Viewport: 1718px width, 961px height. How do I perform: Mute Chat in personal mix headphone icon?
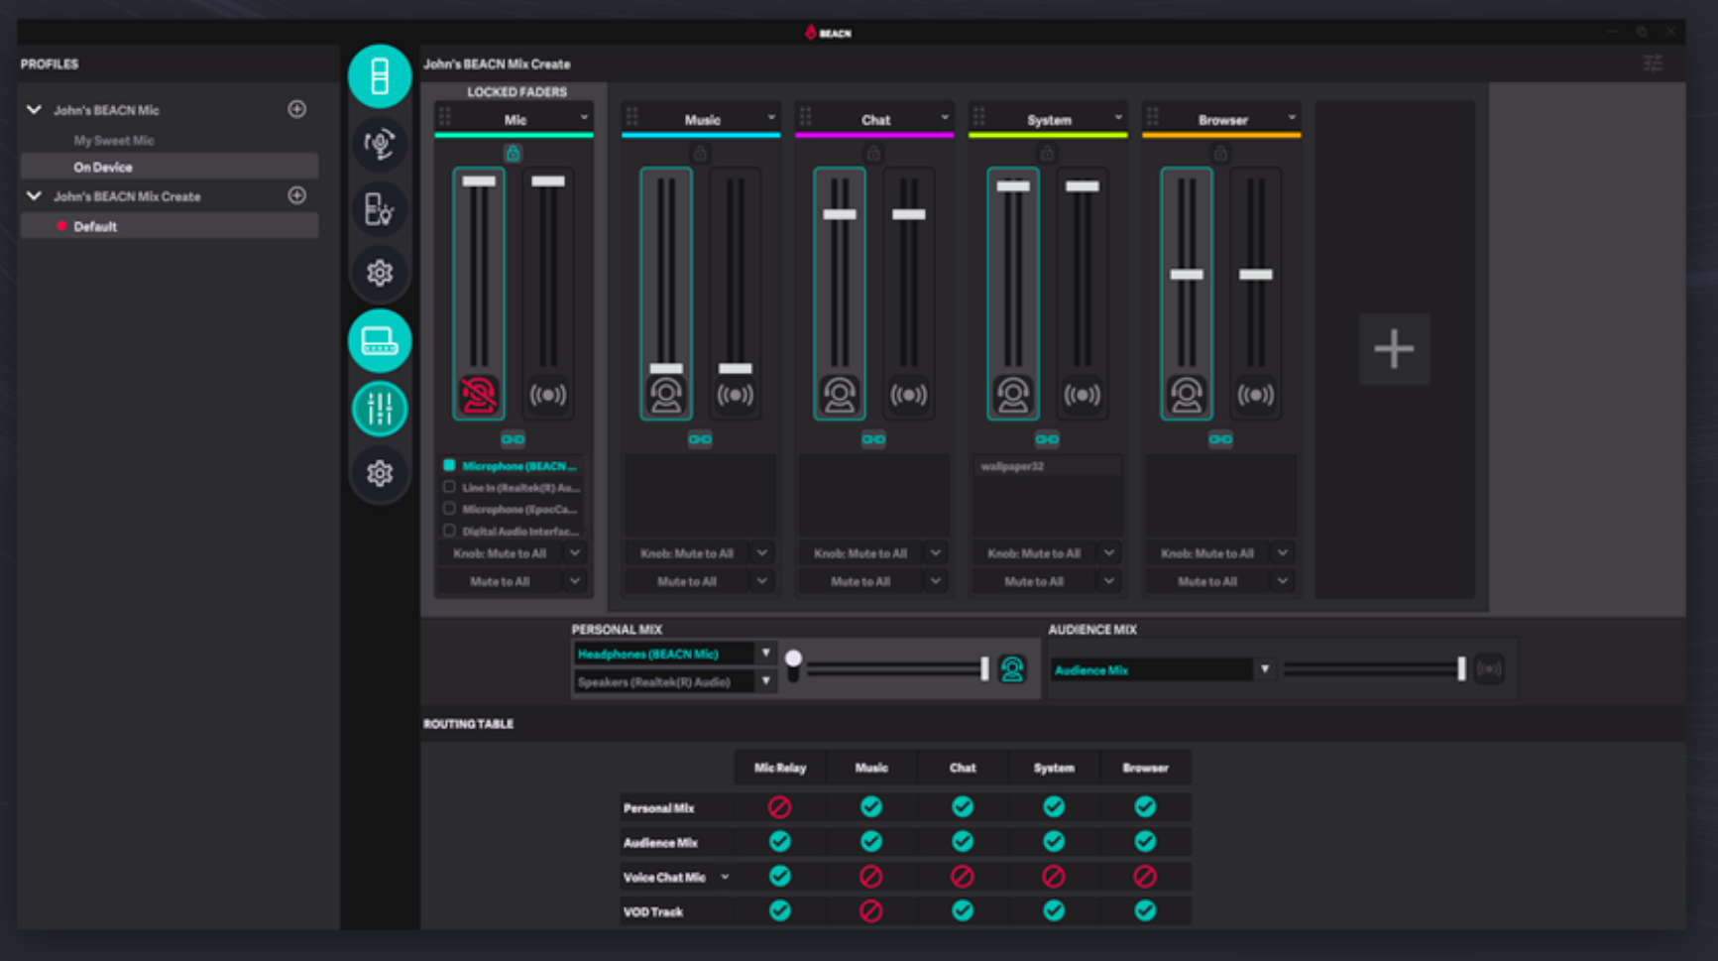point(840,395)
